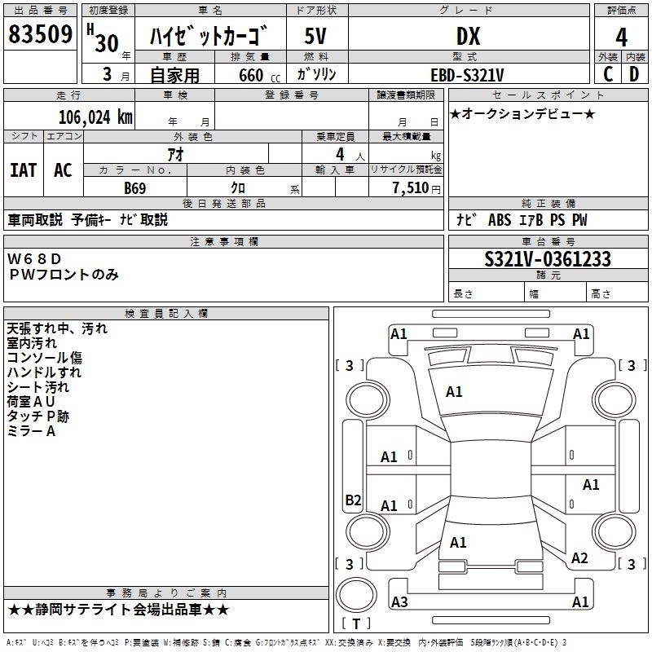Click the chassis number S321V-0361233

click(x=547, y=259)
